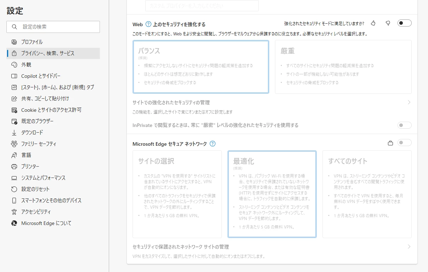
Task: Toggle Microsoft Edge Secure Network switch
Action: 405,143
